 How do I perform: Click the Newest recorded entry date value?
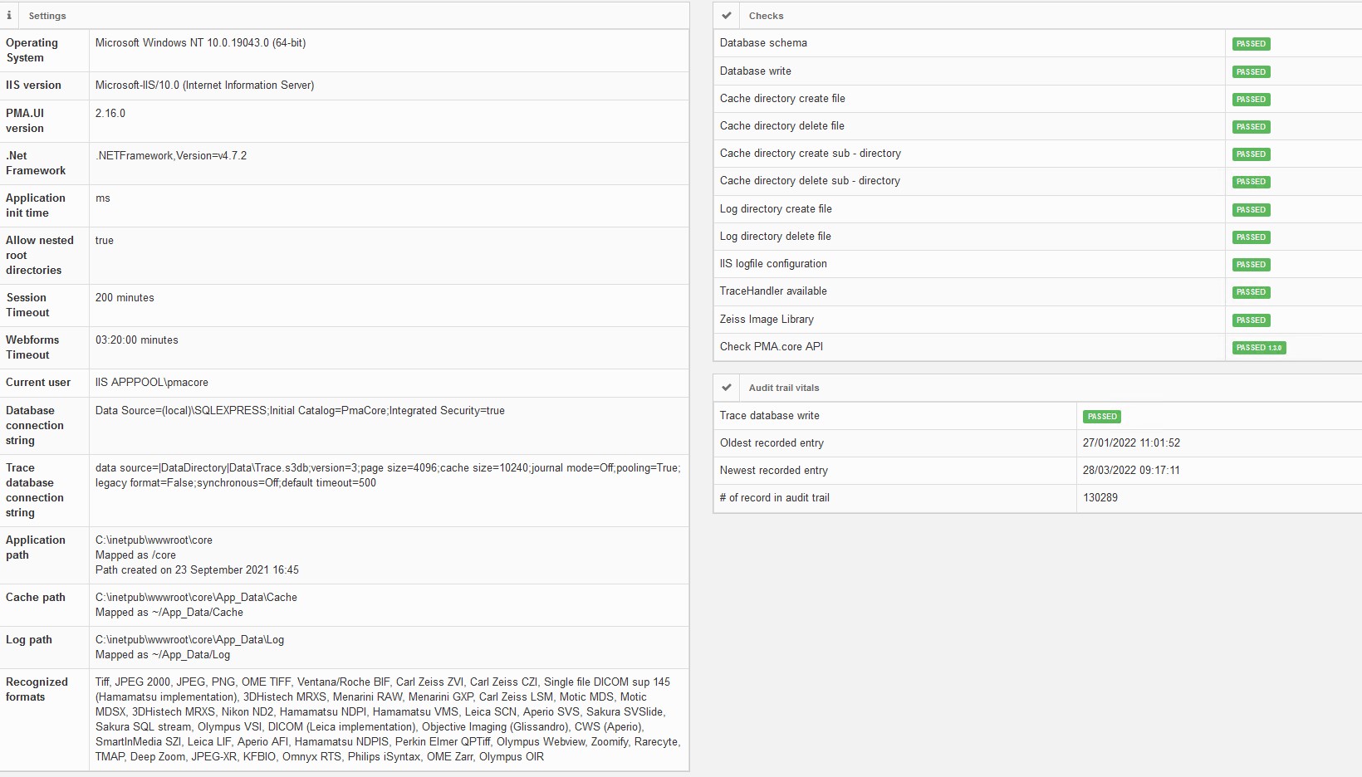[1131, 471]
